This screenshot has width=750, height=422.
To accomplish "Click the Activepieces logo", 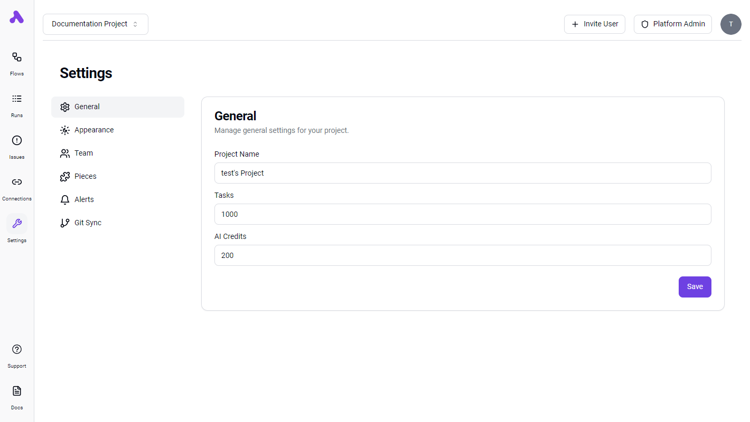I will pos(16,17).
